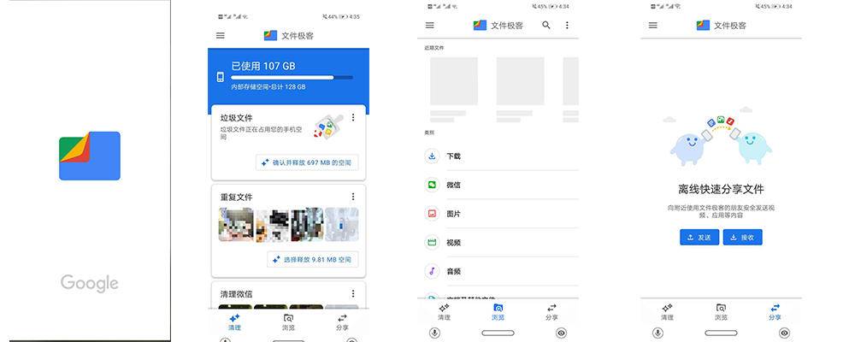Open first duplicate file thumbnail in 重复文件

pyautogui.click(x=236, y=224)
